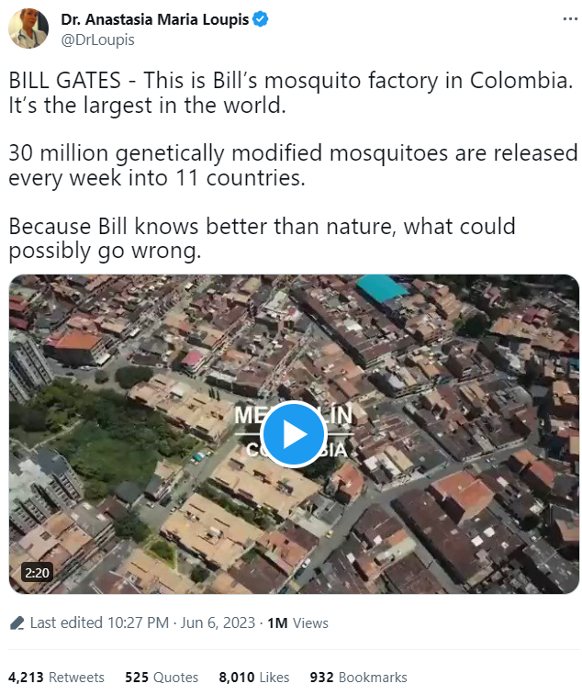Screen dimensions: 582x695
Task: Click the blue verified badge
Action: click(x=261, y=20)
